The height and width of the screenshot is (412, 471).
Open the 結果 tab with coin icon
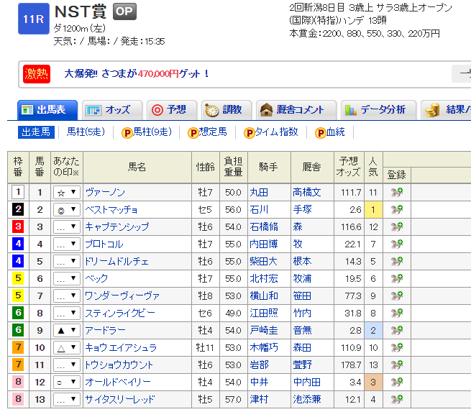(446, 110)
